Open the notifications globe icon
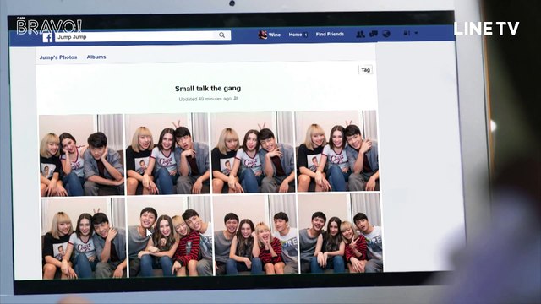The height and width of the screenshot is (304, 541). (386, 34)
